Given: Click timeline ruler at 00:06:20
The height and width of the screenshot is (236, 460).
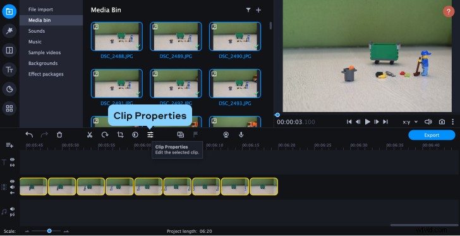Looking at the screenshot, I should click(x=286, y=145).
